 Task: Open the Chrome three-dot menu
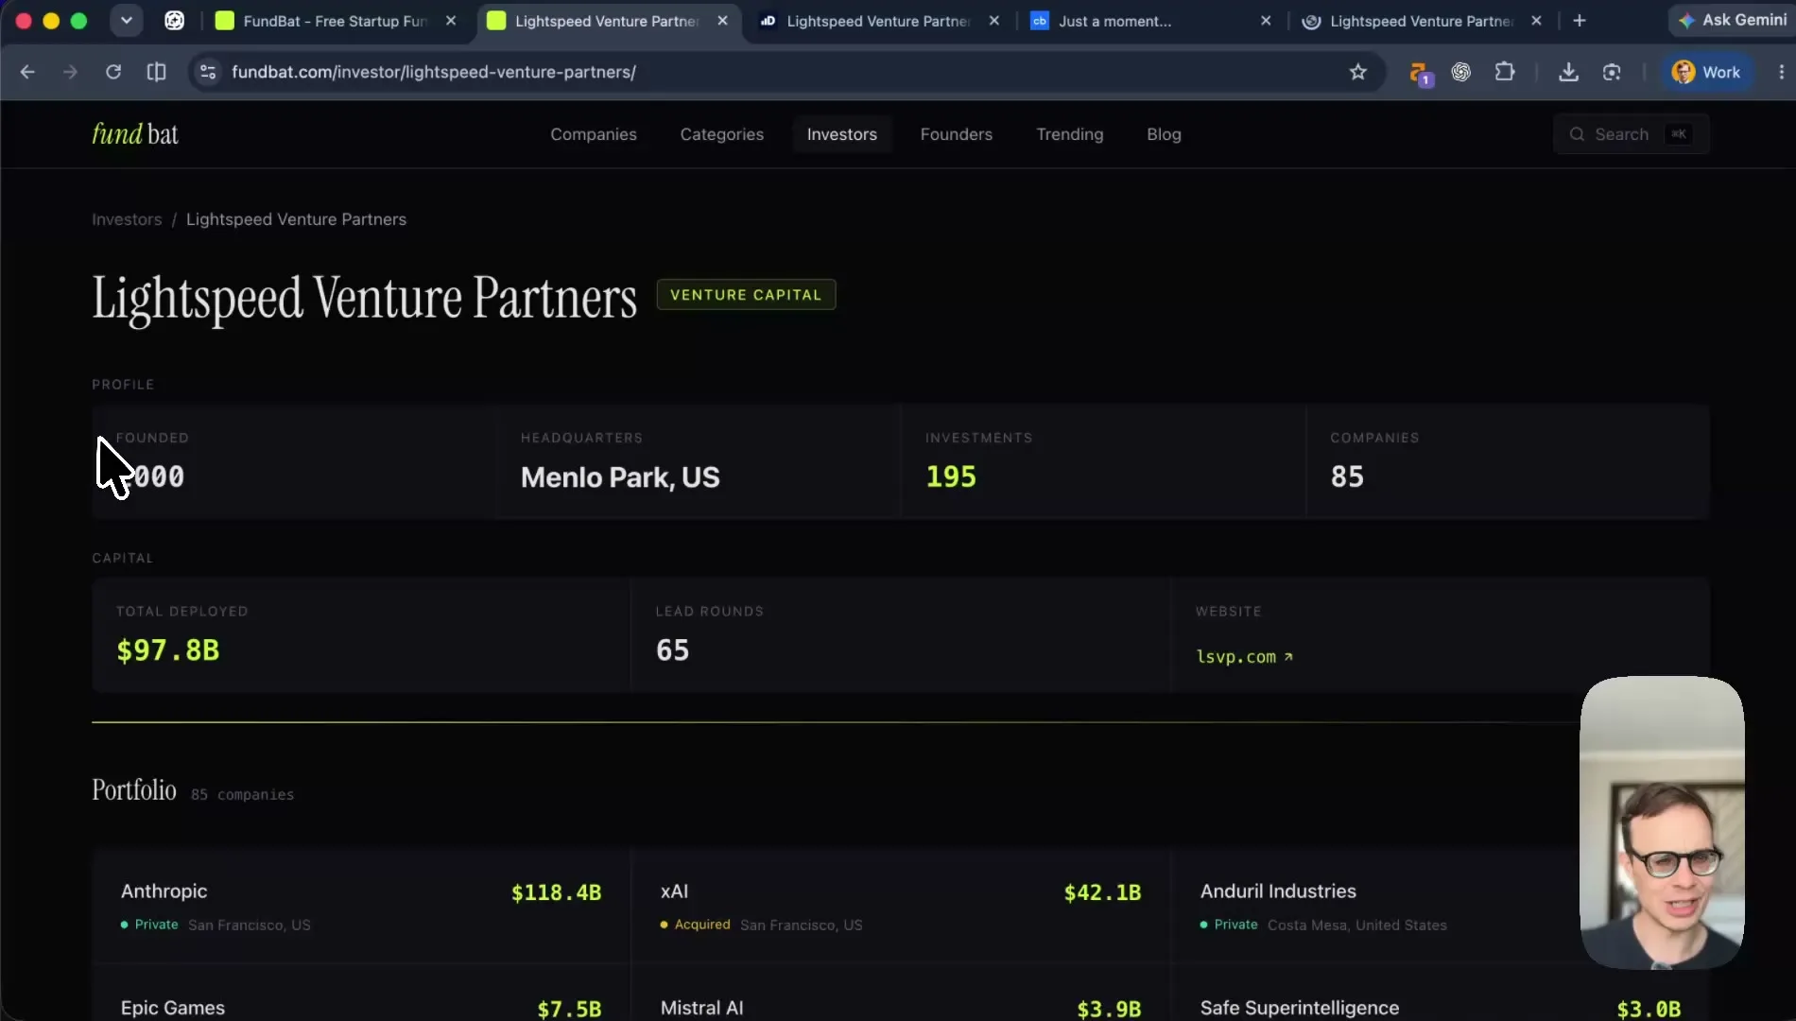1781,72
